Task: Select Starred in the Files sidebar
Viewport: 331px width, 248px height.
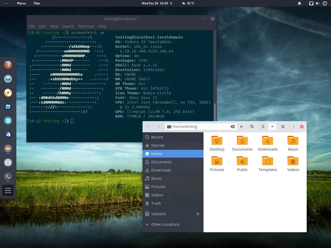Action: pyautogui.click(x=173, y=145)
